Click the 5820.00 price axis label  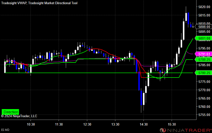coord(204,7)
